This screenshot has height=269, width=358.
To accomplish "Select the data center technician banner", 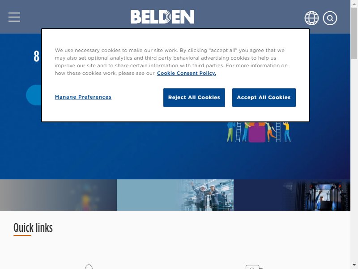I will tap(292, 195).
